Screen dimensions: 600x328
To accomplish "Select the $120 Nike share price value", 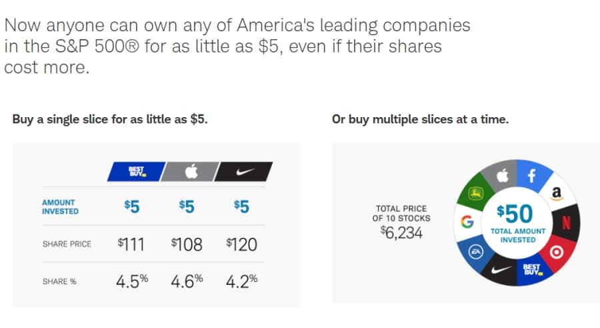I will 241,244.
